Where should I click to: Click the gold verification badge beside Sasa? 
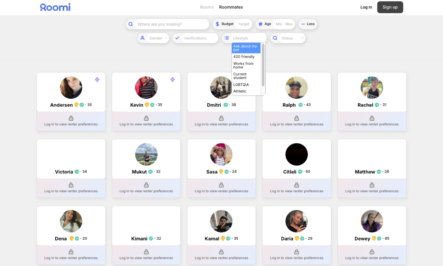[221, 172]
